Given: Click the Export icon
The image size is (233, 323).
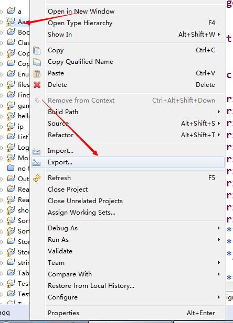Looking at the screenshot, I should click(x=37, y=162).
